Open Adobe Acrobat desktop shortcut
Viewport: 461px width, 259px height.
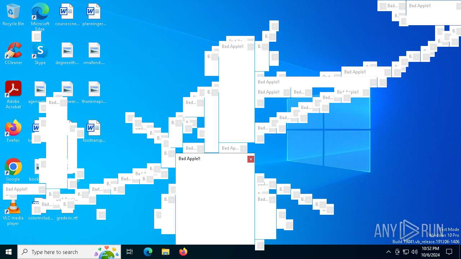coord(13,95)
